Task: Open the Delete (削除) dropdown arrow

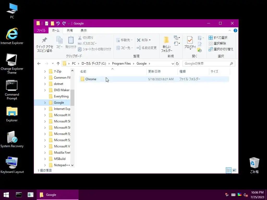Action: [x=150, y=40]
